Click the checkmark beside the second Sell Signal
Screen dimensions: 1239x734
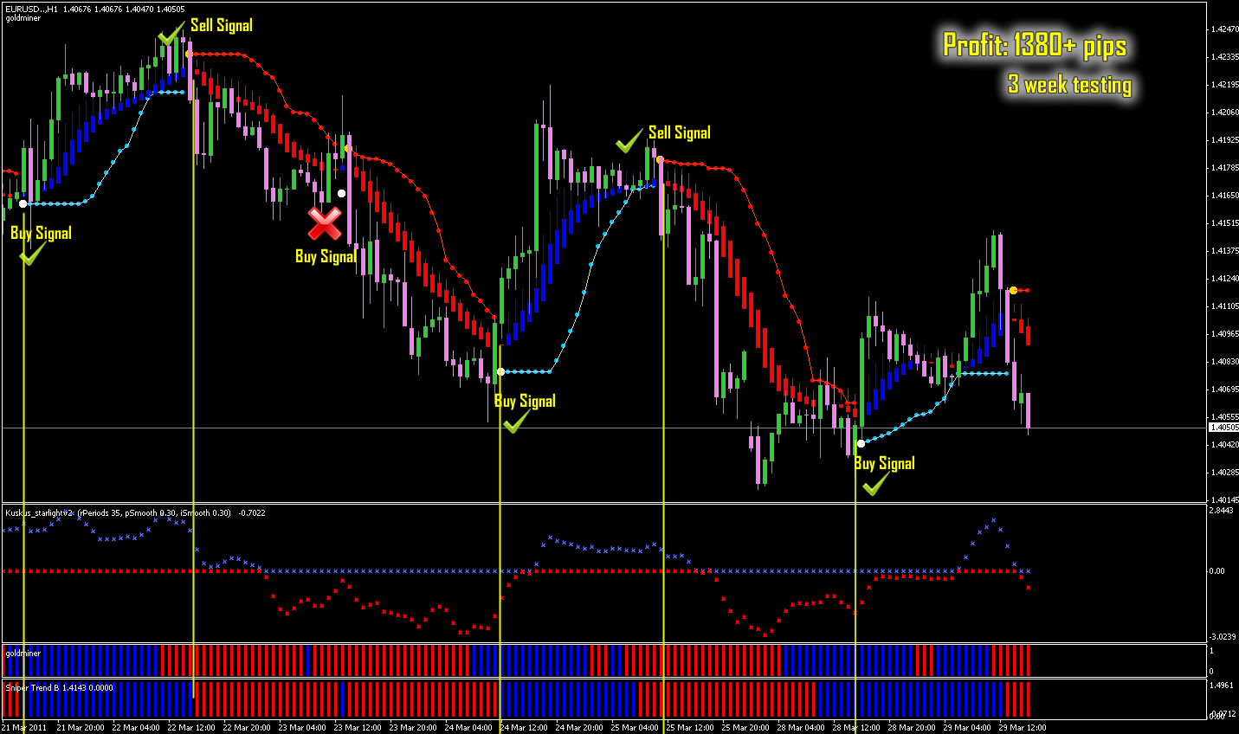pos(628,142)
